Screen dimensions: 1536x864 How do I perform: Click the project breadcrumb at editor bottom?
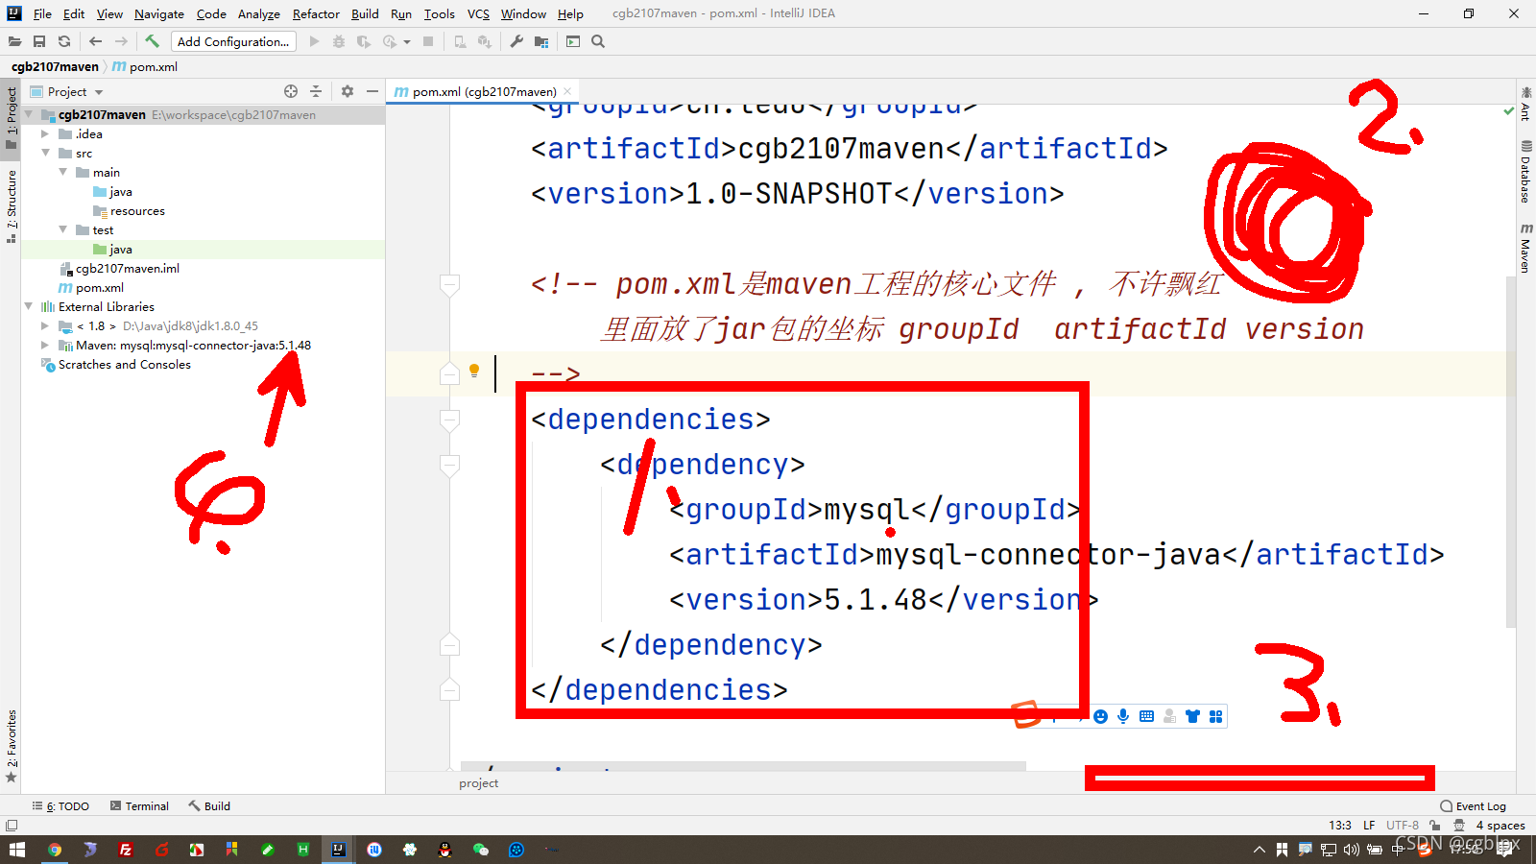click(479, 783)
